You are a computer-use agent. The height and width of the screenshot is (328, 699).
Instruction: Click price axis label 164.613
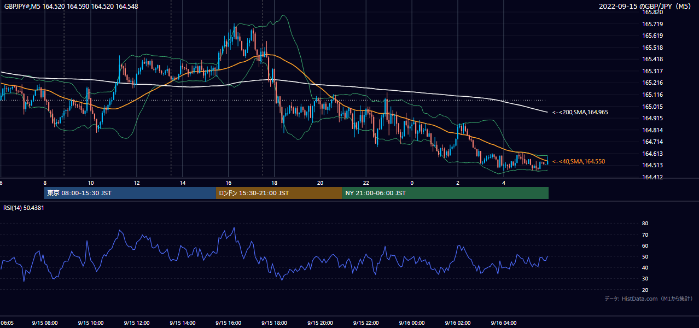(653, 154)
